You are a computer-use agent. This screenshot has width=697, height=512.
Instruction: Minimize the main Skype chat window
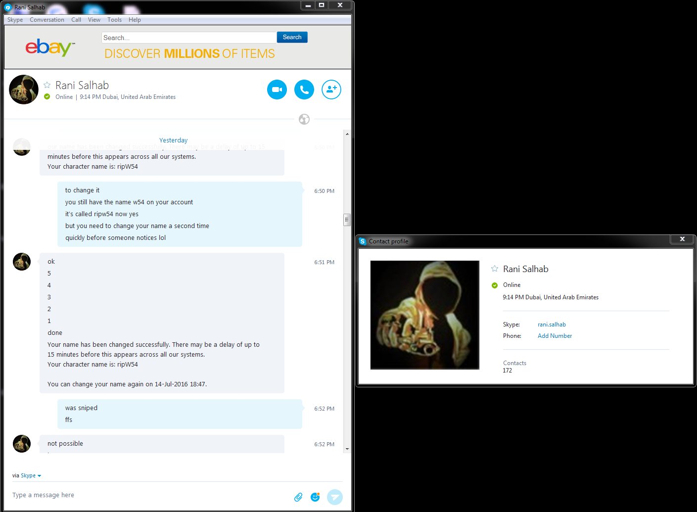308,5
